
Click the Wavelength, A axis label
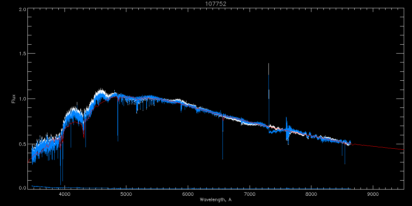pyautogui.click(x=216, y=199)
